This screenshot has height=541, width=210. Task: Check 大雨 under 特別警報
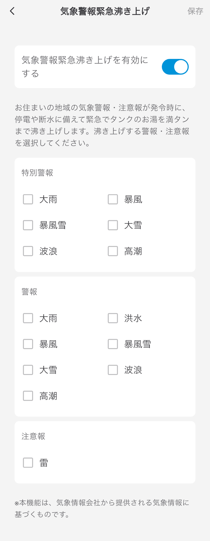(28, 200)
